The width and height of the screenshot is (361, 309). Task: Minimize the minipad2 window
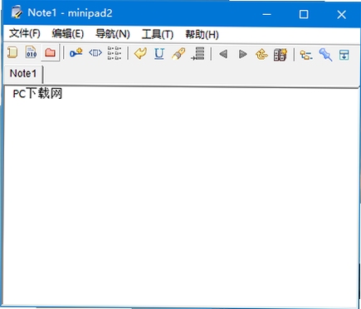click(266, 14)
